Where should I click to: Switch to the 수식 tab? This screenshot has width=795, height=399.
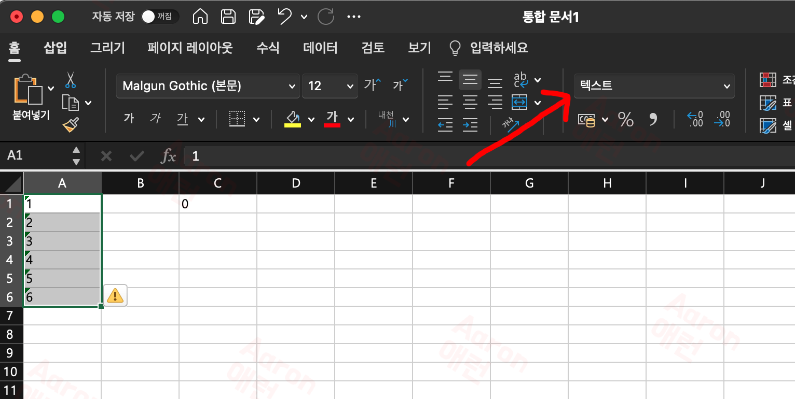pyautogui.click(x=268, y=48)
